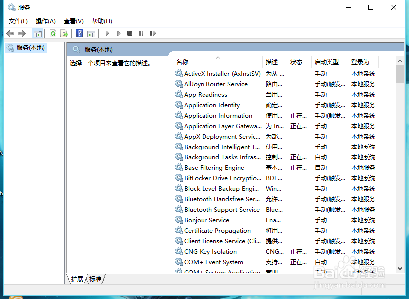Click the Forward arrow toolbar icon
Image resolution: width=409 pixels, height=299 pixels.
coord(22,33)
